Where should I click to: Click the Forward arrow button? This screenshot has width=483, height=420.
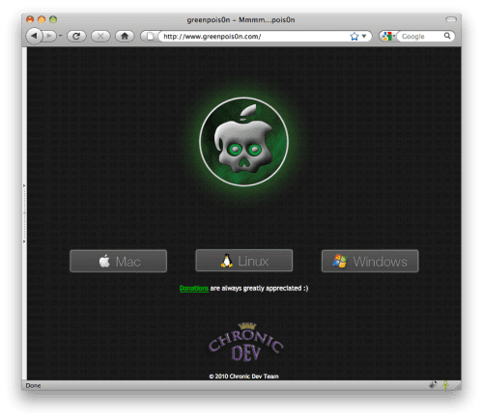[49, 36]
